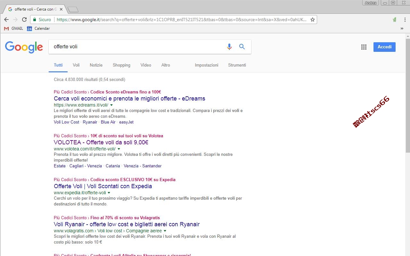This screenshot has width=410, height=256.
Task: Open the Google apps grid
Action: [364, 47]
